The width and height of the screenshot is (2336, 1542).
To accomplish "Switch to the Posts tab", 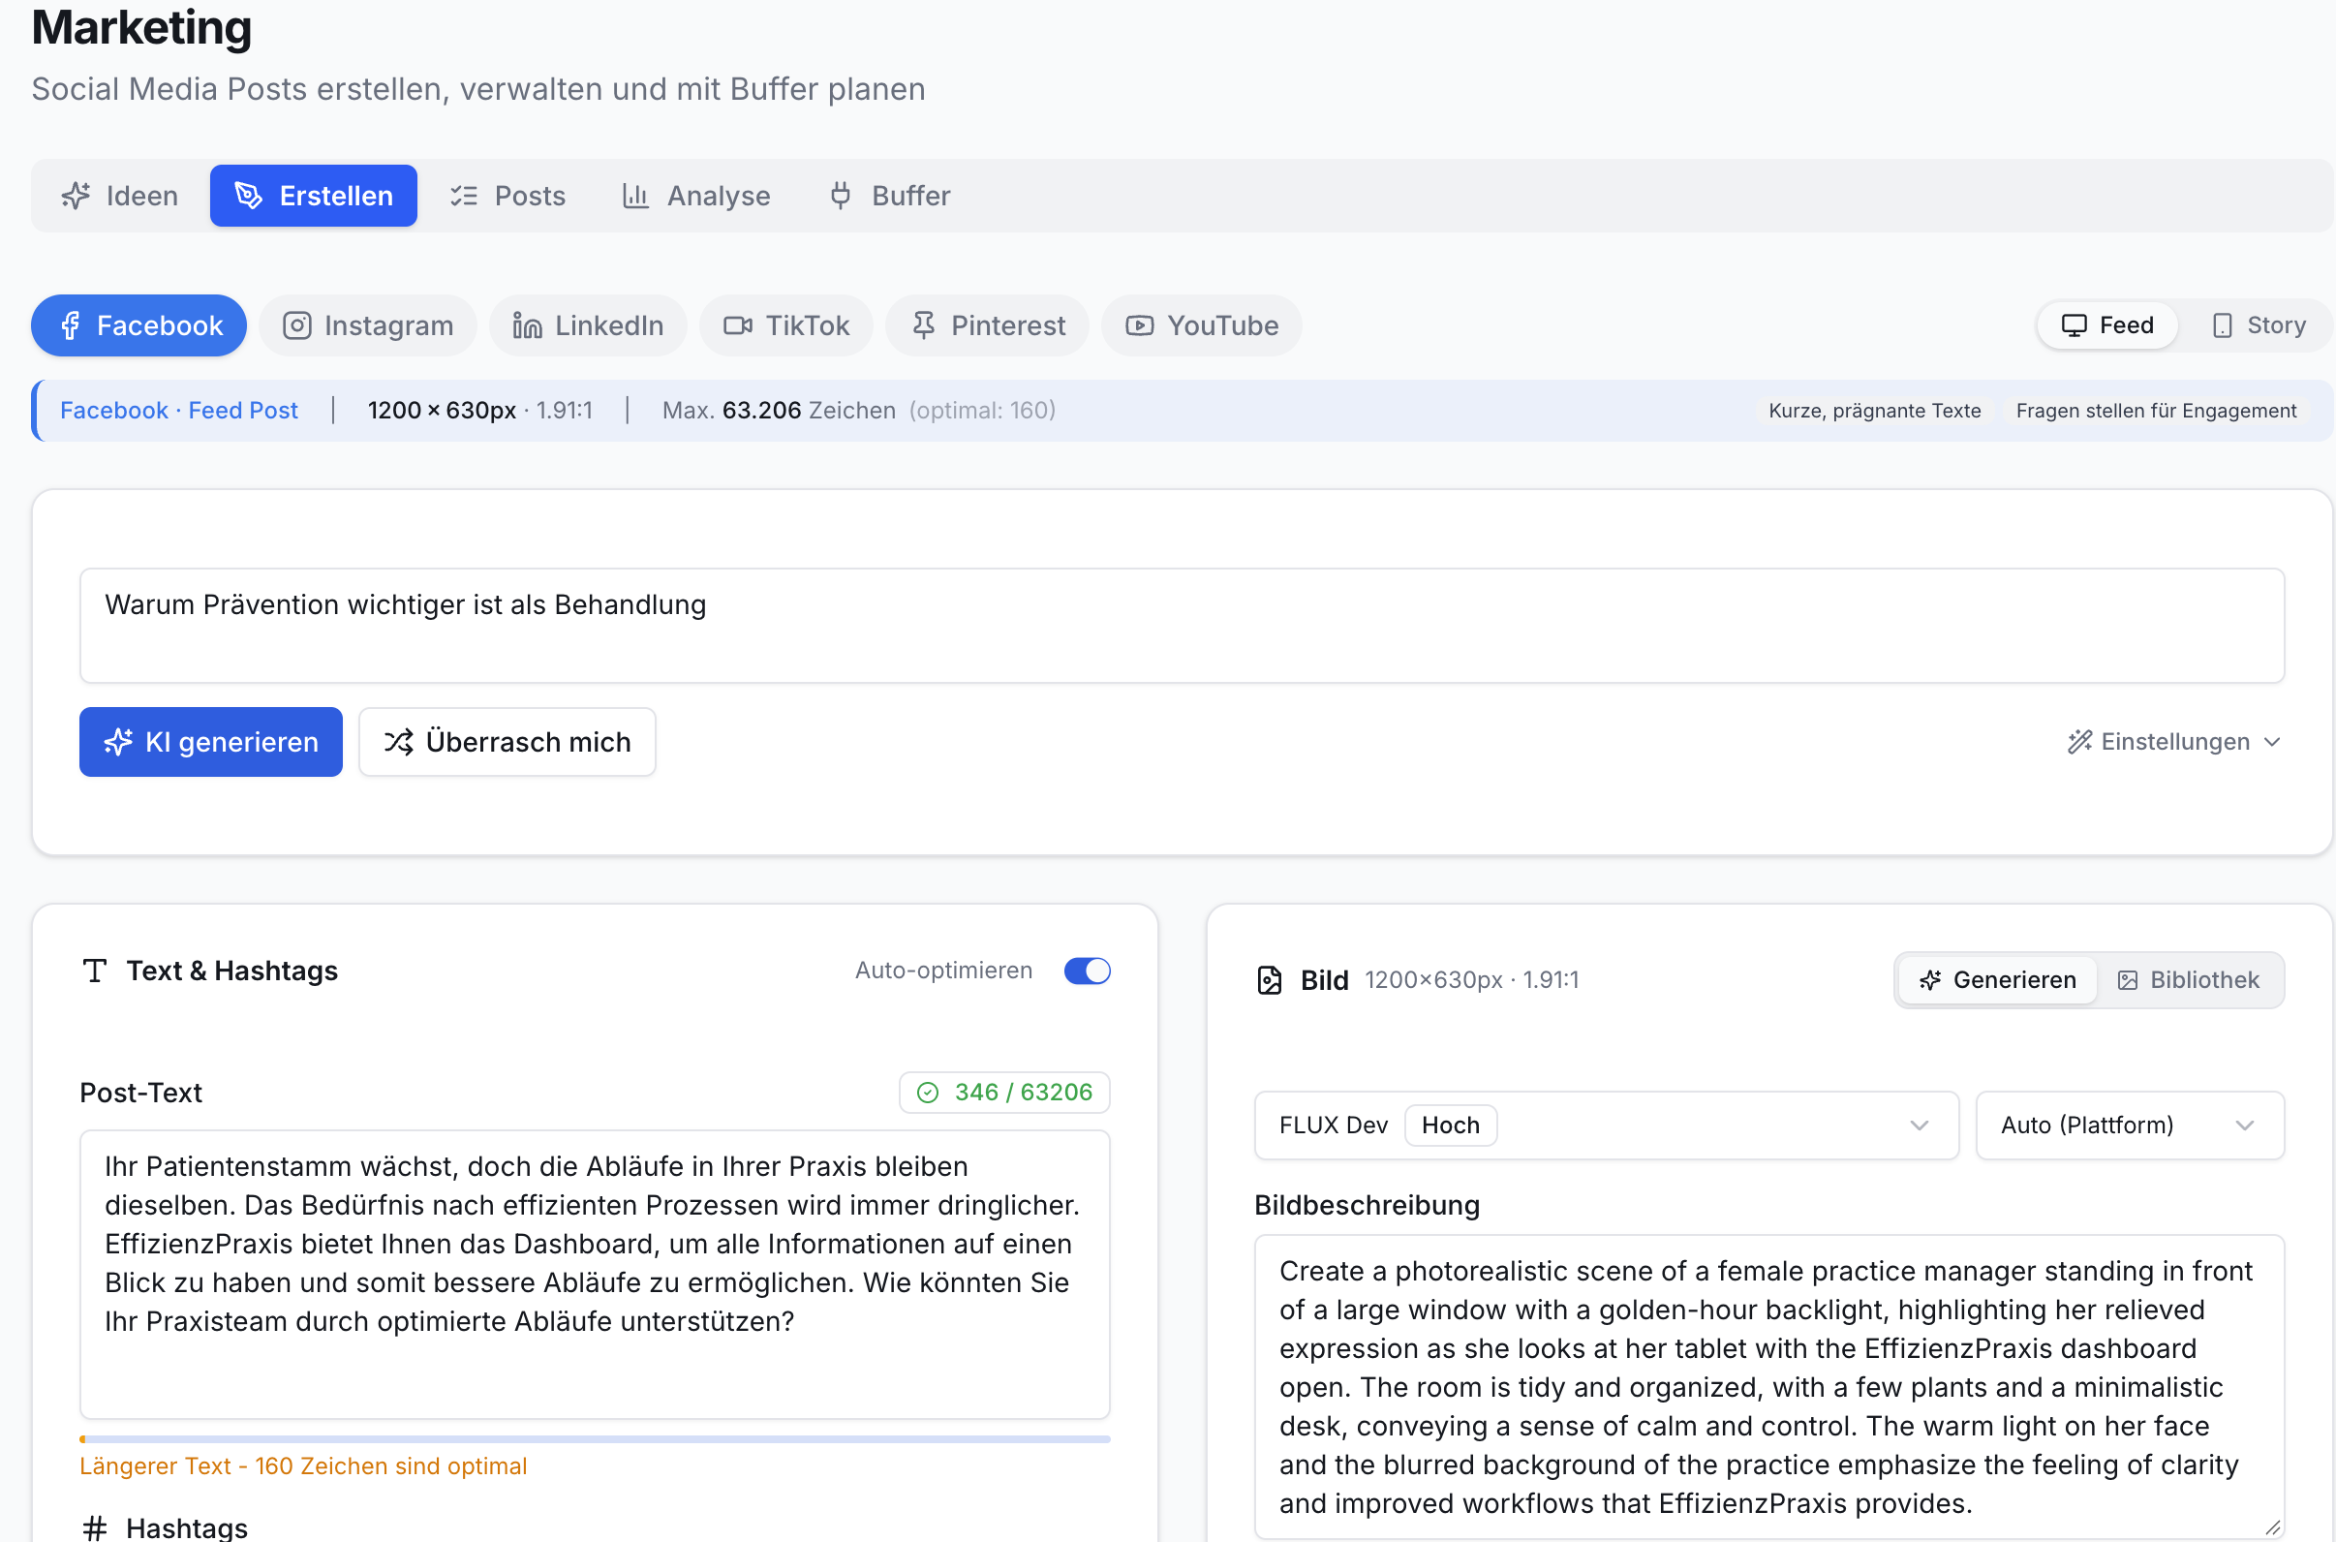I will pos(508,196).
